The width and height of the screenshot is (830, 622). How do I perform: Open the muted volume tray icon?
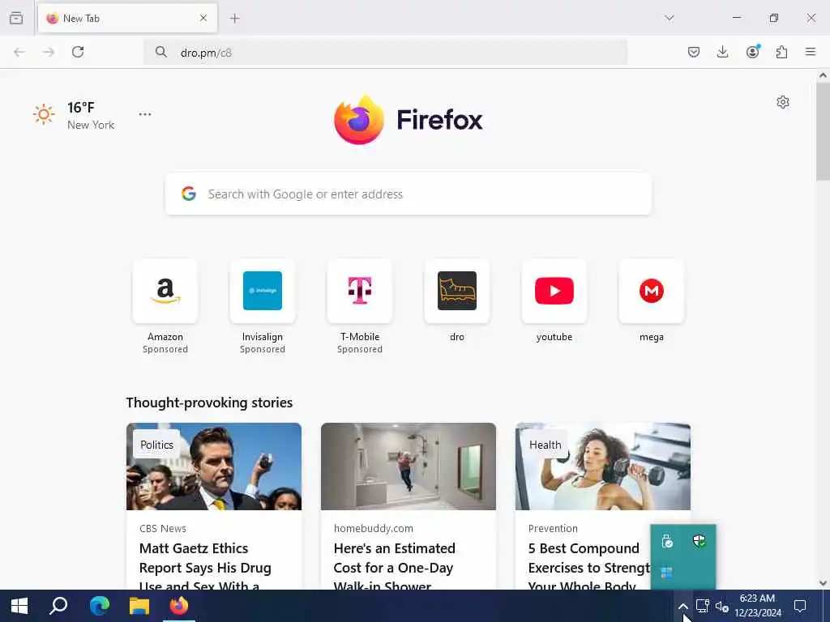coord(722,606)
